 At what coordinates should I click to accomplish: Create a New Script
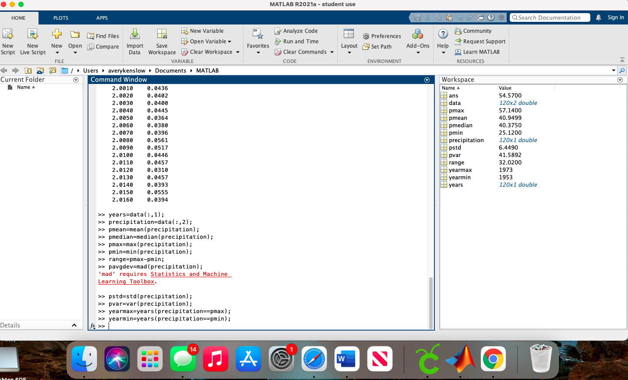coord(8,41)
